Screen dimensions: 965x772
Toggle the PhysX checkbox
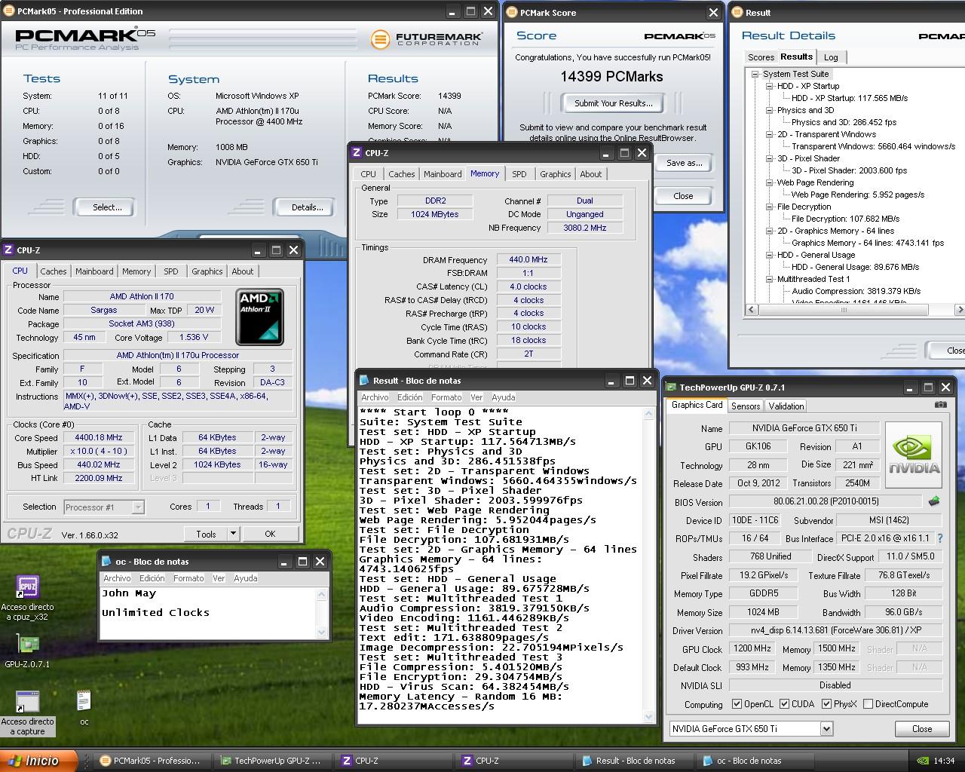pos(827,704)
